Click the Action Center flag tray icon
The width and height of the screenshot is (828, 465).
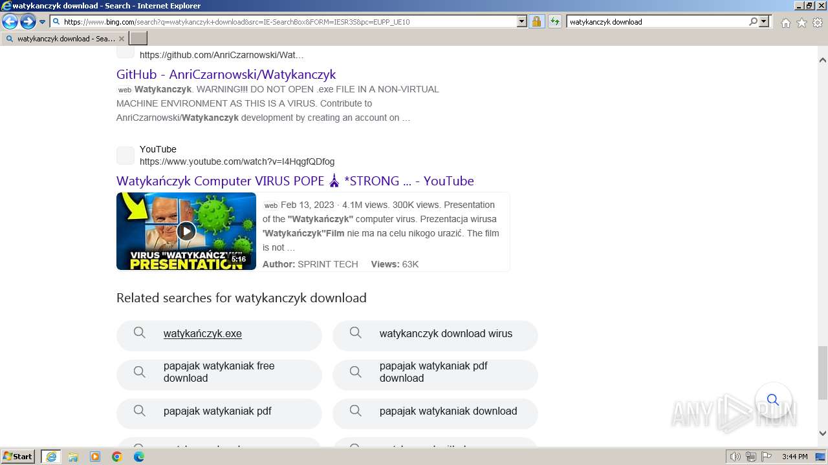(x=766, y=457)
